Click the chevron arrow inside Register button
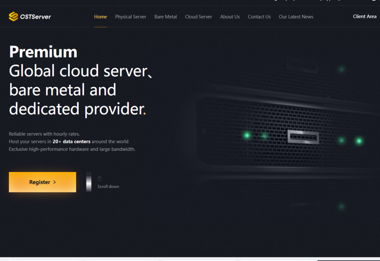Viewport: 380px width, 261px height. [x=55, y=182]
